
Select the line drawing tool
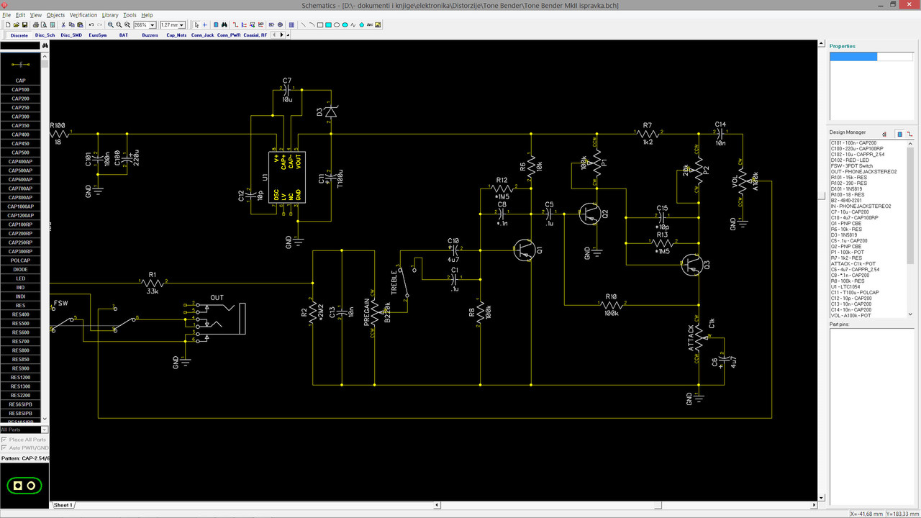[x=303, y=24]
